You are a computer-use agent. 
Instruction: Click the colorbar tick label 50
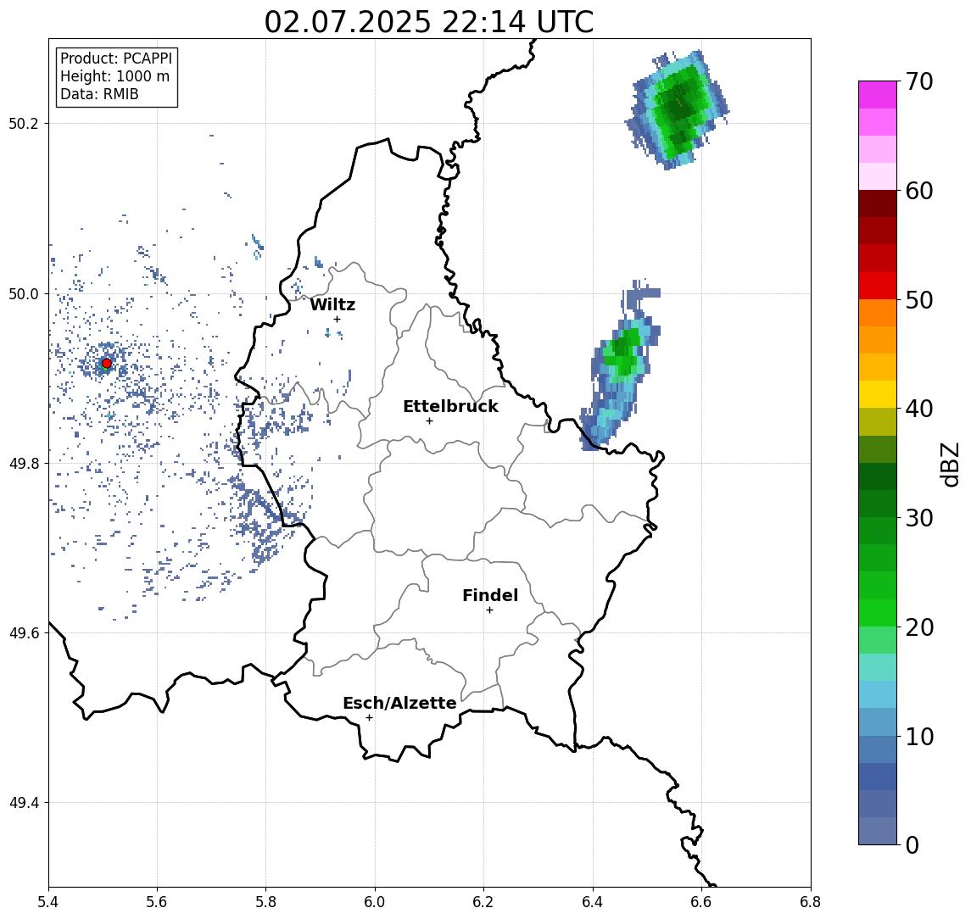pos(919,300)
